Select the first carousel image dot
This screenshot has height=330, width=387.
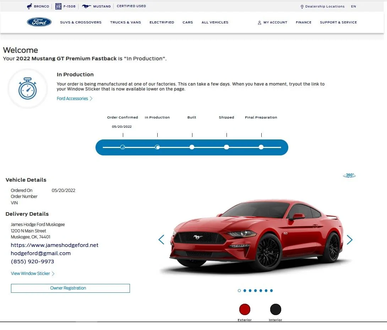click(x=239, y=291)
